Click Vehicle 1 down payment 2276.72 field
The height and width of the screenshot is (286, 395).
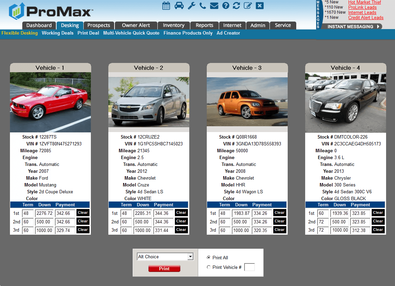pos(44,213)
